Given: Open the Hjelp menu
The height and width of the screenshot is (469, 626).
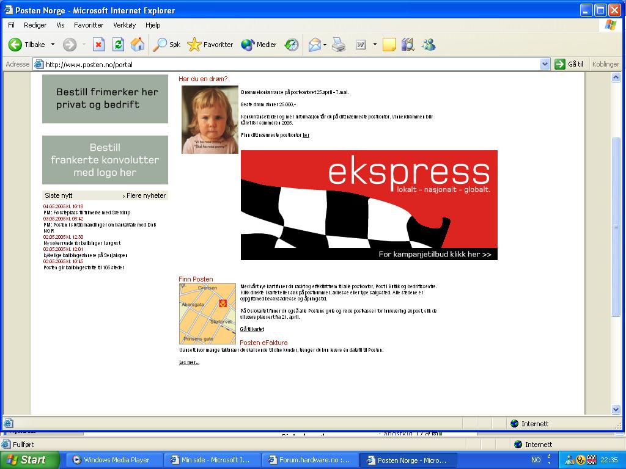Looking at the screenshot, I should click(x=153, y=24).
